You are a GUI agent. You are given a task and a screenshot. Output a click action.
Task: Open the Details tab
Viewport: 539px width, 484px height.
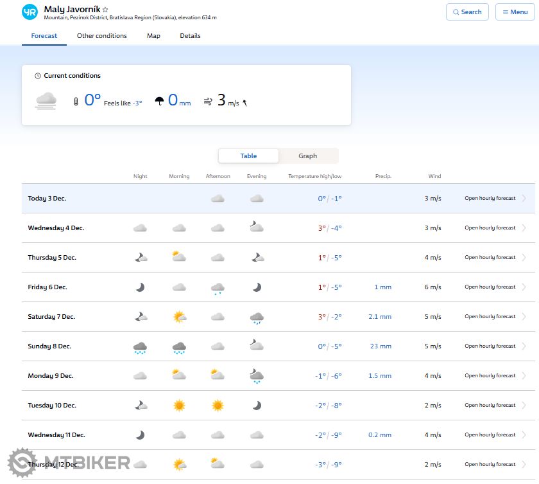click(x=190, y=36)
